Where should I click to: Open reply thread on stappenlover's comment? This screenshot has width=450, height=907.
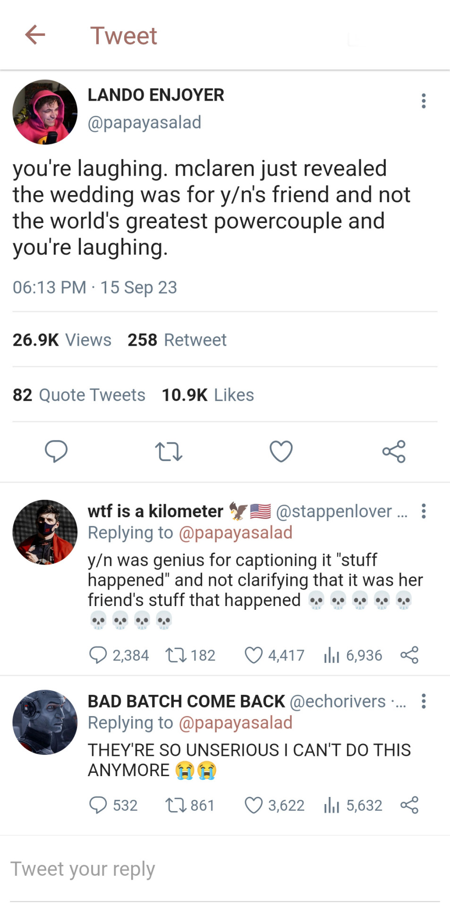click(98, 655)
